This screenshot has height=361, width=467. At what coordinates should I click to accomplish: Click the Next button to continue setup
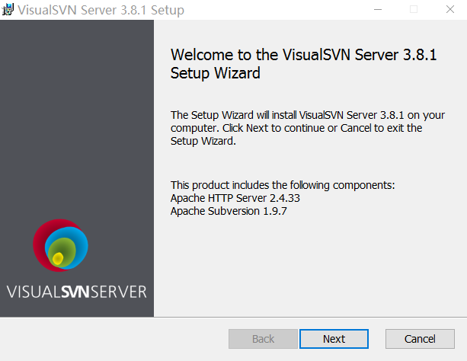point(334,339)
